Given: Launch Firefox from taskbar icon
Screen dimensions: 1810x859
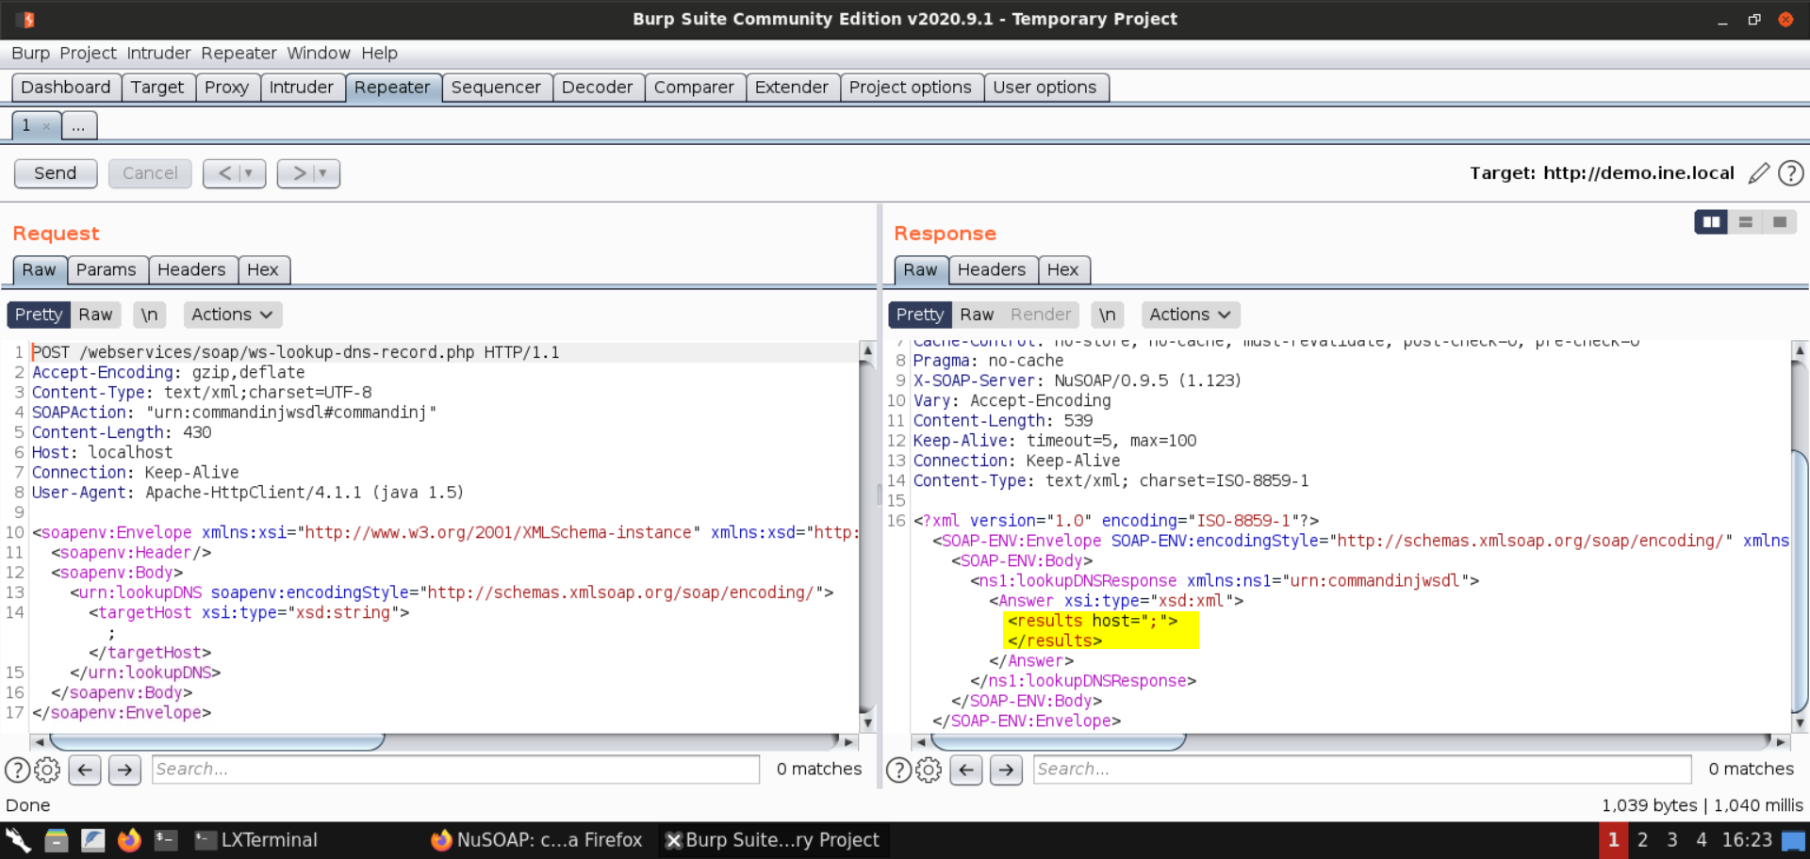Looking at the screenshot, I should click(129, 840).
